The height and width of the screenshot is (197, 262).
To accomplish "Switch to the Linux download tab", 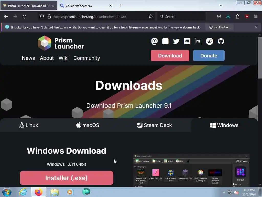I will point(29,125).
